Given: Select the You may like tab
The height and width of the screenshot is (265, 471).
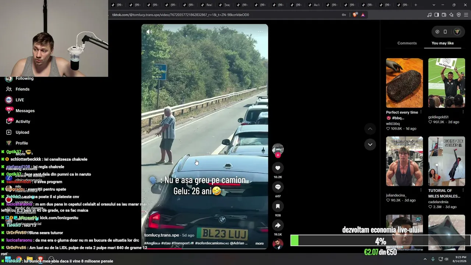Looking at the screenshot, I should [443, 43].
